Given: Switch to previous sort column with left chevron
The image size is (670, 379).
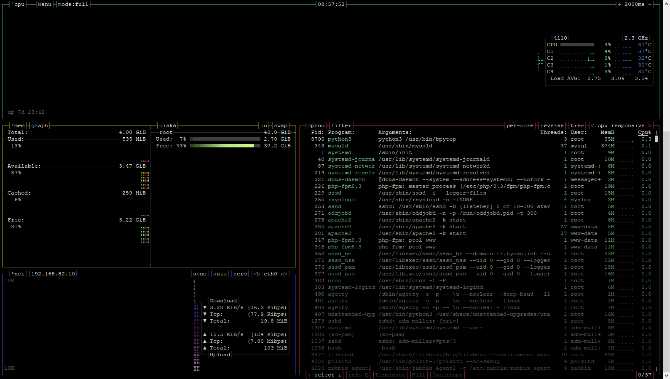Looking at the screenshot, I should (592, 125).
